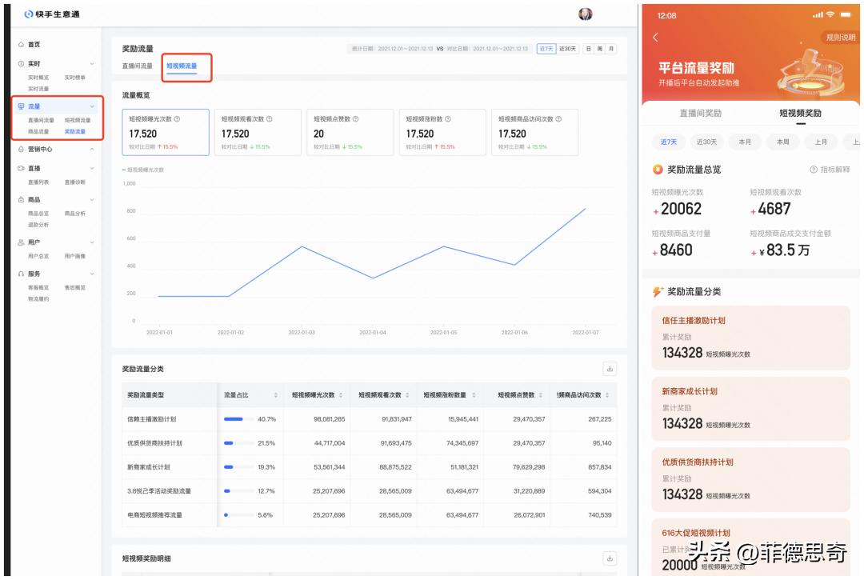Expand the 营销中心 sidebar section
Viewport: 864px width, 580px height.
coord(91,150)
